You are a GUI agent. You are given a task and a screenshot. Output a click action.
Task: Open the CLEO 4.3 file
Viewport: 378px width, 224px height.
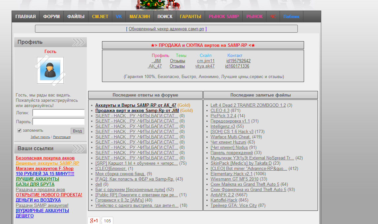pos(220,110)
